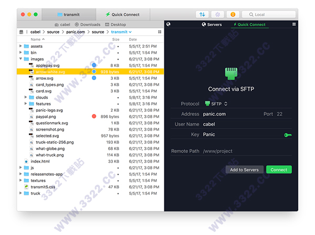Sort by Date column header
The width and height of the screenshot is (315, 235).
(x=133, y=39)
